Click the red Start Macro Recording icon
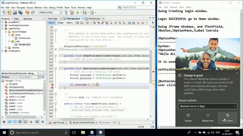Screen dimensions: 243x136 (x=138, y=23)
